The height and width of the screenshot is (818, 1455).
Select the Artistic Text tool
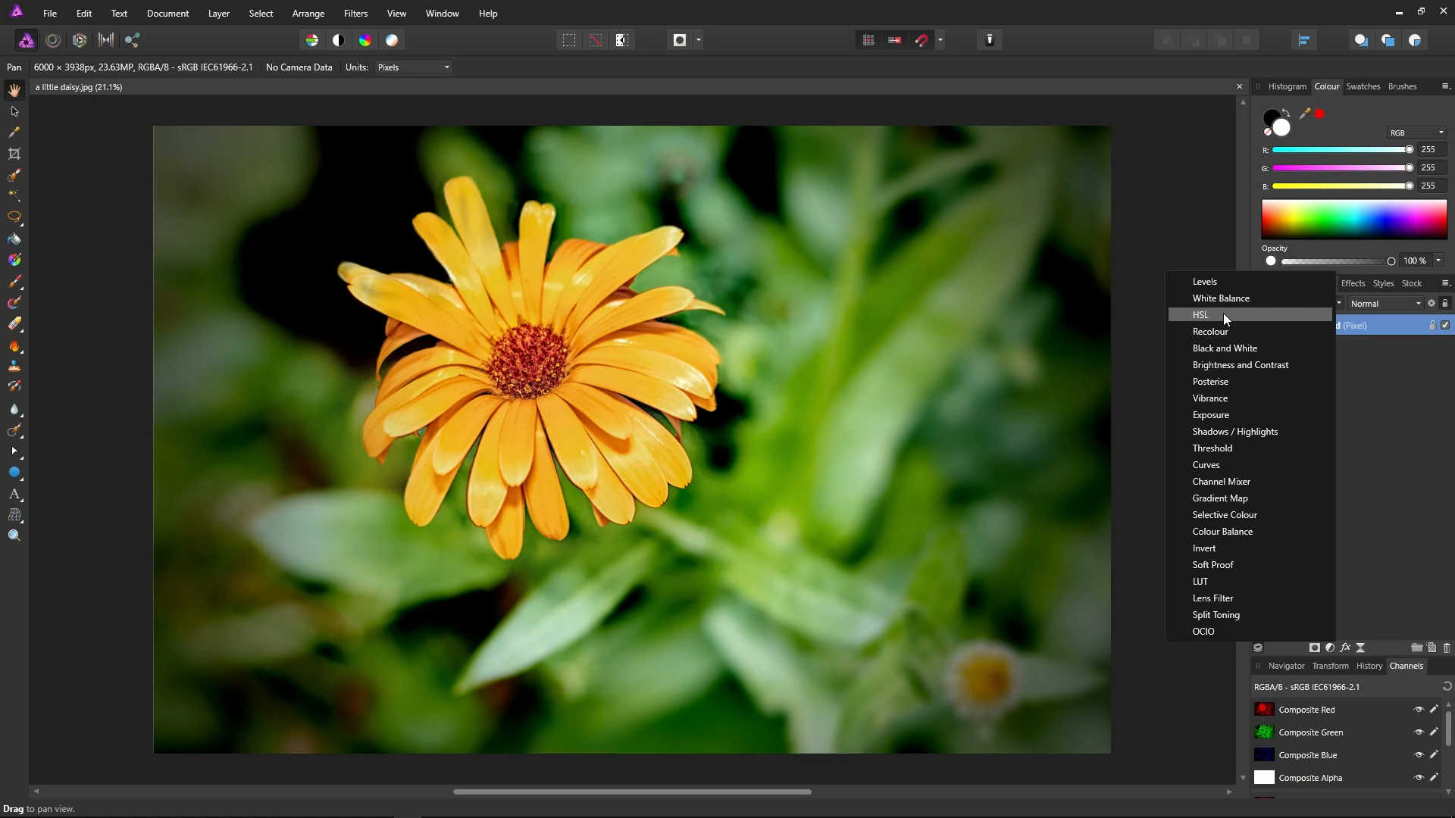14,494
